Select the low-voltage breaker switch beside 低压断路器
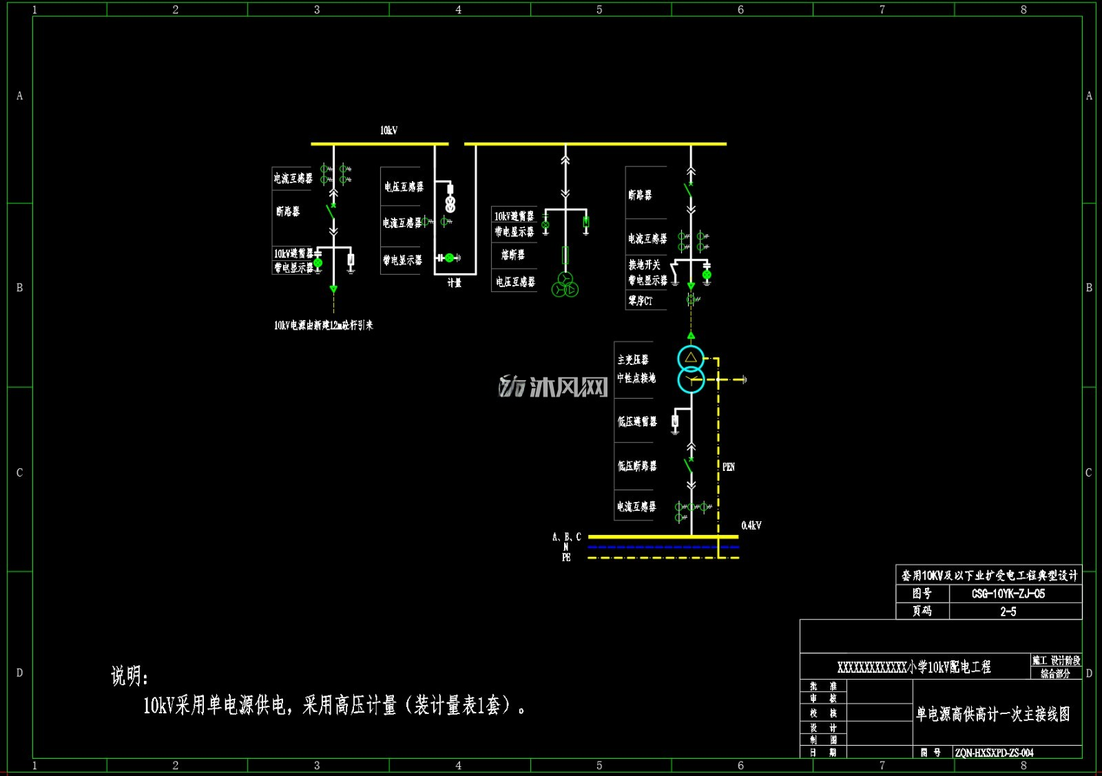Image resolution: width=1102 pixels, height=776 pixels. [689, 464]
